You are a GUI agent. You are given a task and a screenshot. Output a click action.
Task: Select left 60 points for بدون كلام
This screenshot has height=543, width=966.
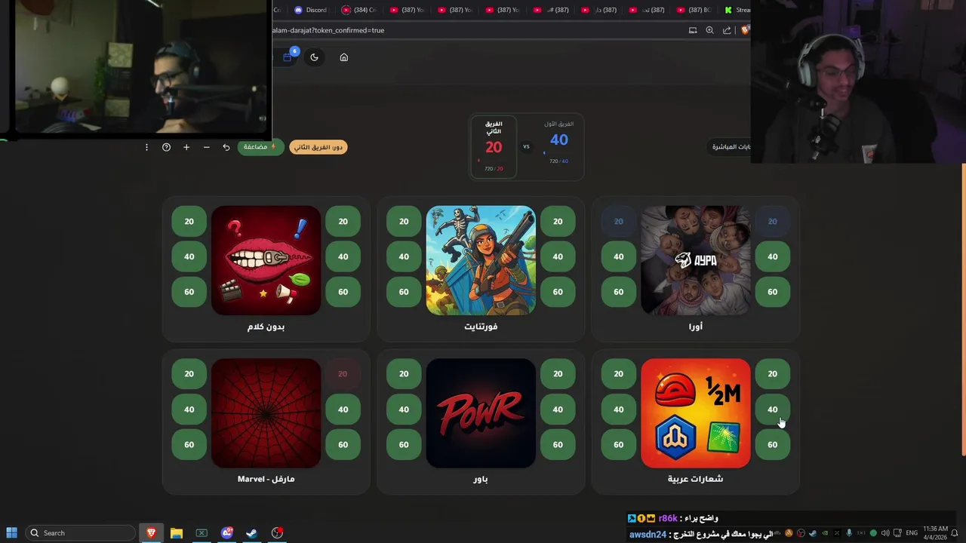coord(189,292)
